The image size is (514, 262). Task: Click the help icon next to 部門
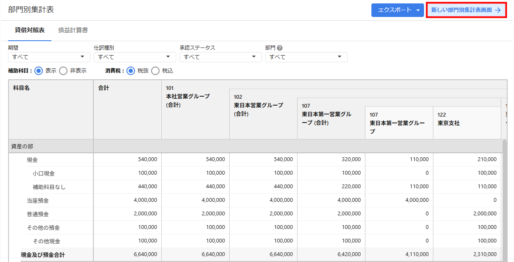coord(280,48)
